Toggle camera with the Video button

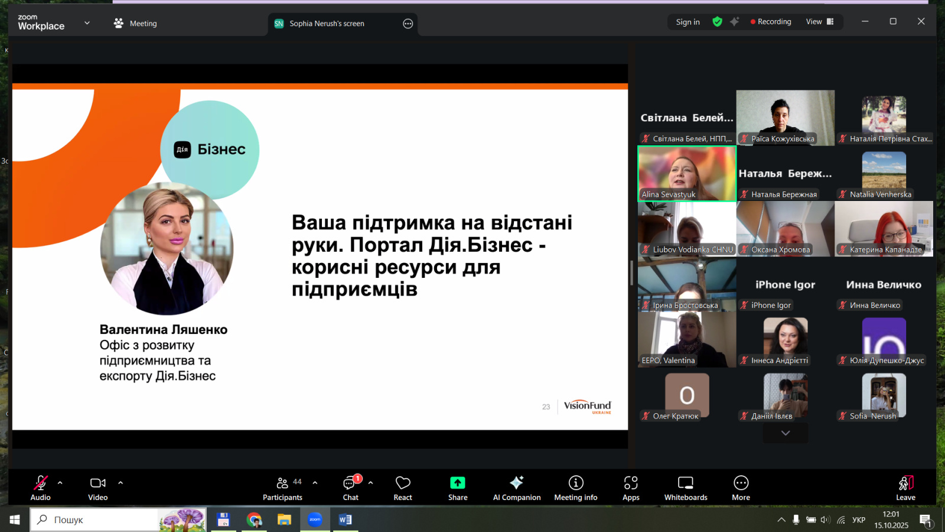click(x=97, y=484)
